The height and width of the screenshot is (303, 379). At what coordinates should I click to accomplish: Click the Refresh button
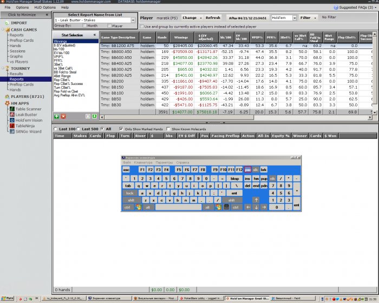[213, 18]
